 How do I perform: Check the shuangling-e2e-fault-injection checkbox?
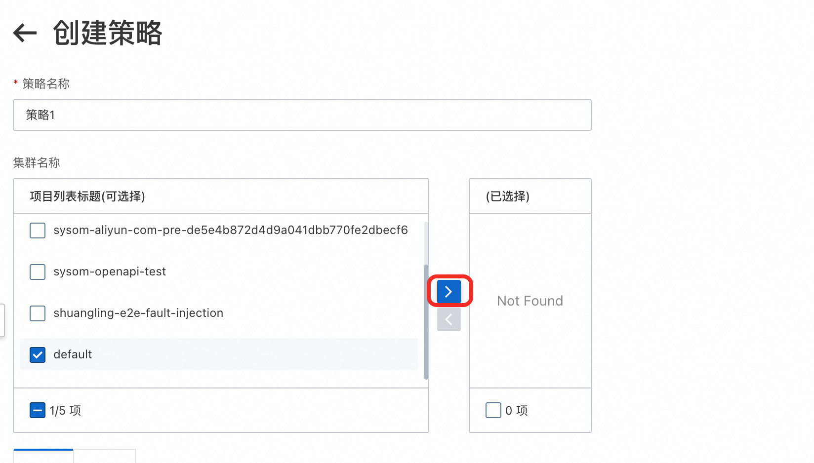pos(38,313)
